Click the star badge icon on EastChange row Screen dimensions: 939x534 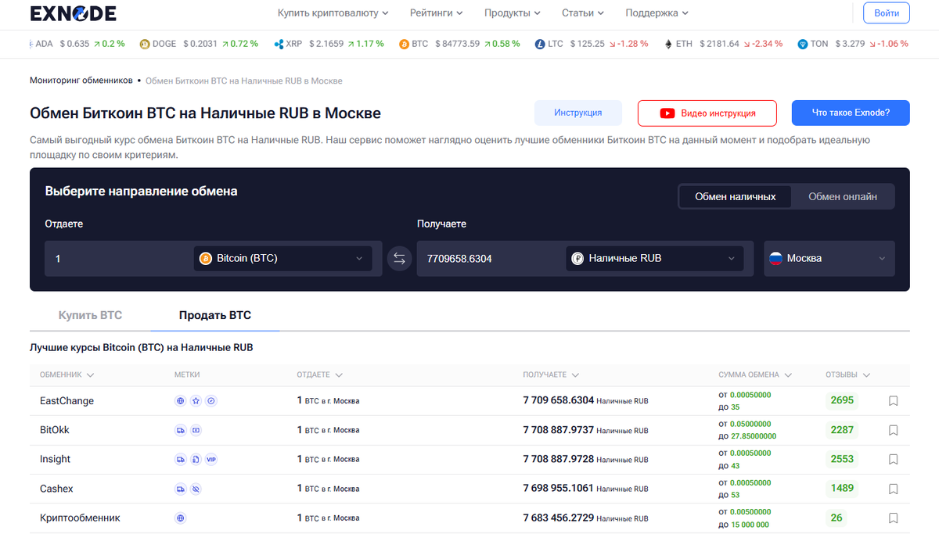point(196,400)
